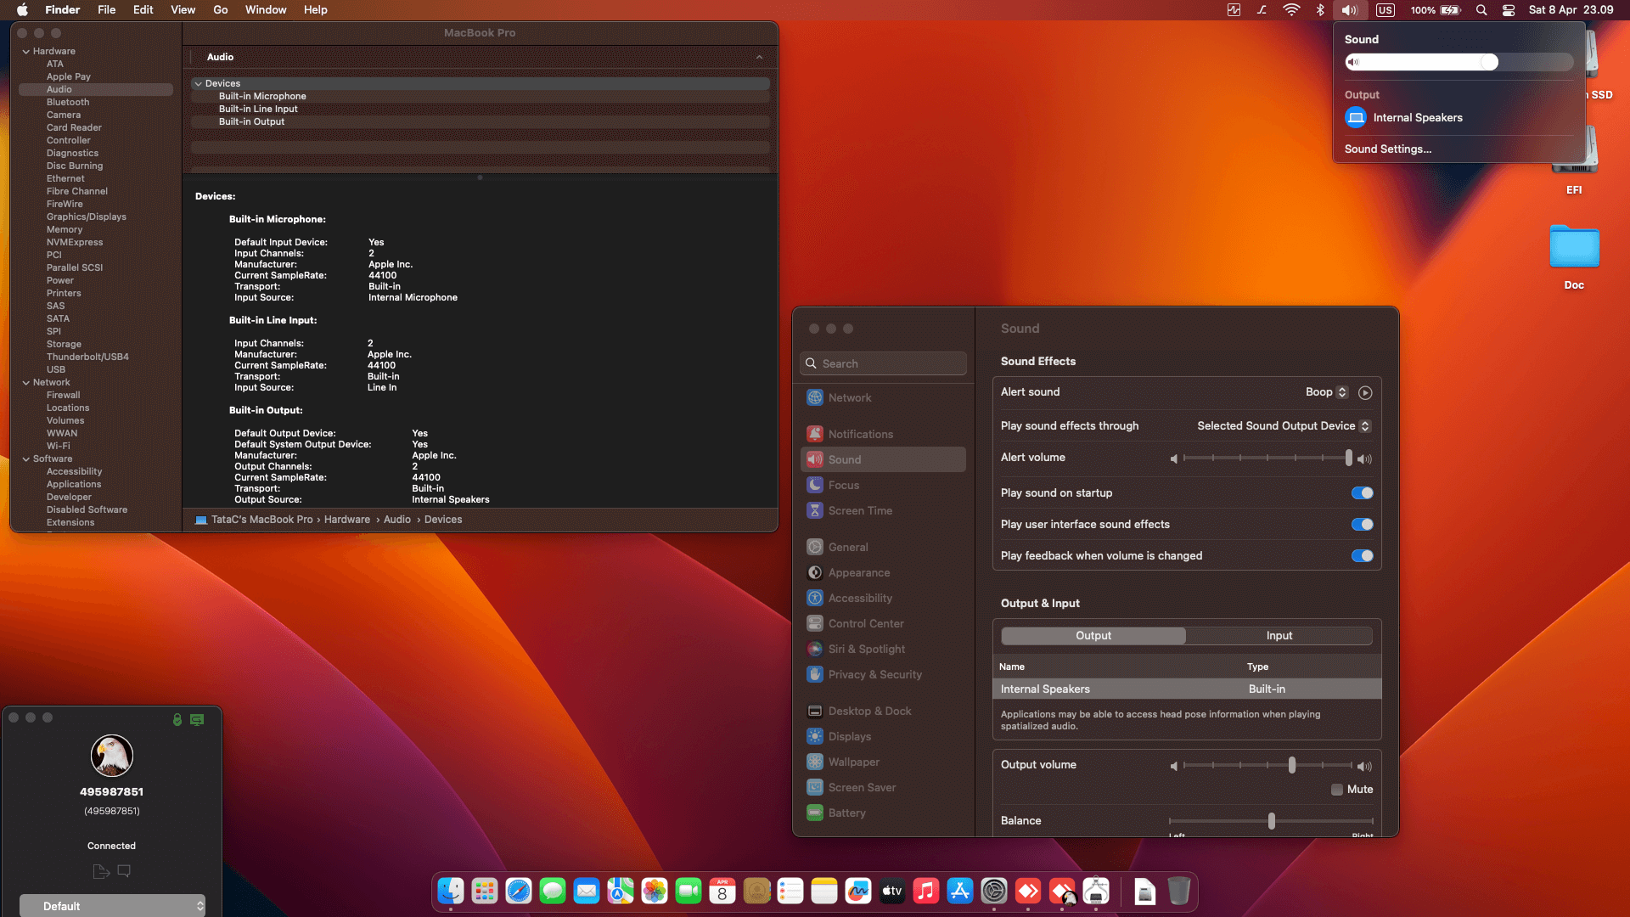The height and width of the screenshot is (917, 1630).
Task: Check the Mute checkbox under Output volume
Action: (x=1337, y=790)
